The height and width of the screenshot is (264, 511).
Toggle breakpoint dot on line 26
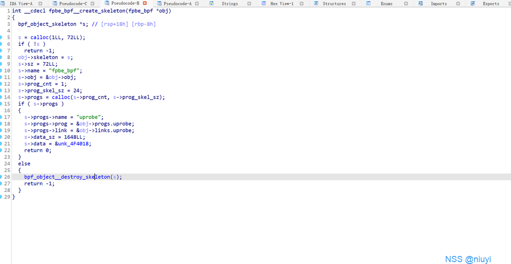coord(1,177)
